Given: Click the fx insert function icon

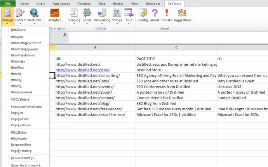Looking at the screenshot, I should point(64,35).
